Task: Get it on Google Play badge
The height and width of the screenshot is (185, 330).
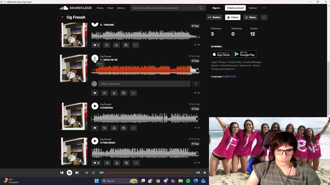Action: pyautogui.click(x=245, y=54)
